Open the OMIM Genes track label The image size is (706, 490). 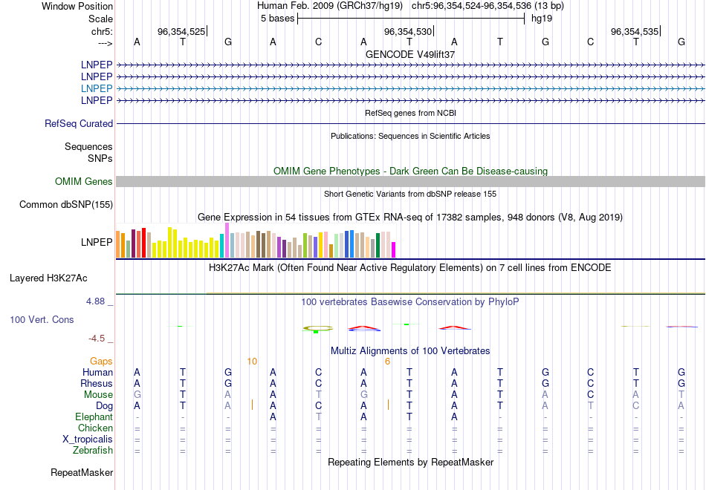[x=84, y=181]
